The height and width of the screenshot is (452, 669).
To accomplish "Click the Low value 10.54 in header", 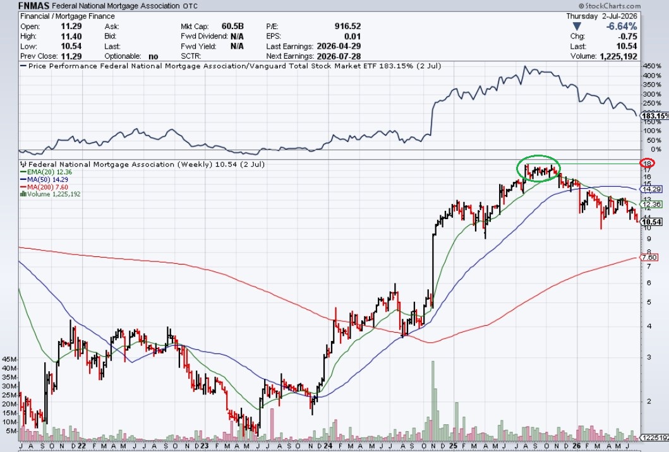I will tap(71, 46).
